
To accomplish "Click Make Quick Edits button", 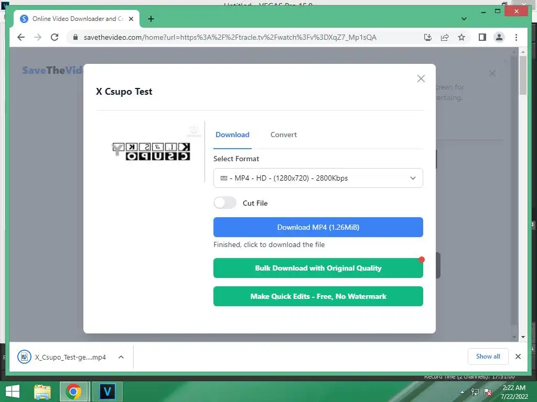I will (318, 296).
